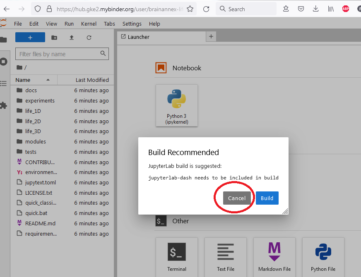Select the life_3D folder
361x277 pixels.
[62, 131]
